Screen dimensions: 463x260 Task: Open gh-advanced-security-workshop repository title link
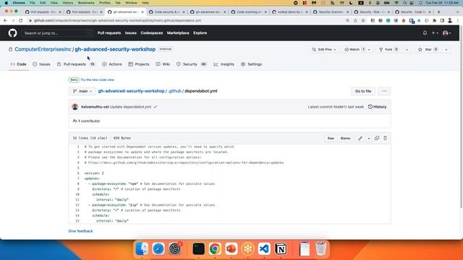coord(115,49)
